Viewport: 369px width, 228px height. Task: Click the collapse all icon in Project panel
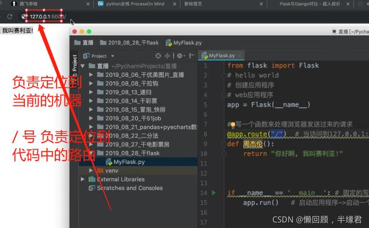[167, 56]
